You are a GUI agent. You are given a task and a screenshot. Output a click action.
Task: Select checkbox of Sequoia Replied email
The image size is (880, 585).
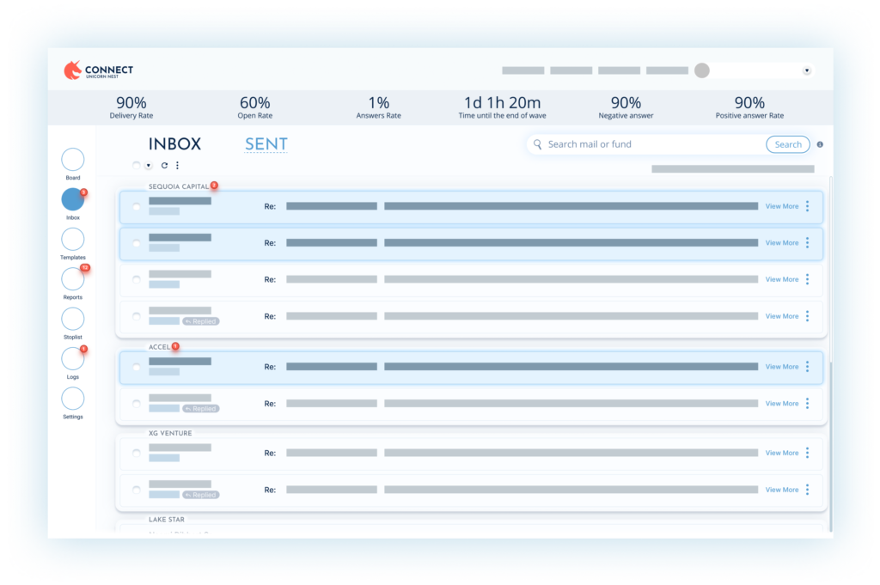(x=137, y=316)
